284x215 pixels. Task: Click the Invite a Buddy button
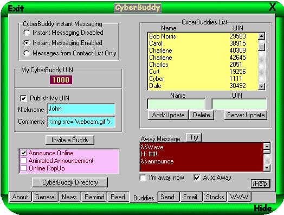tap(70, 140)
